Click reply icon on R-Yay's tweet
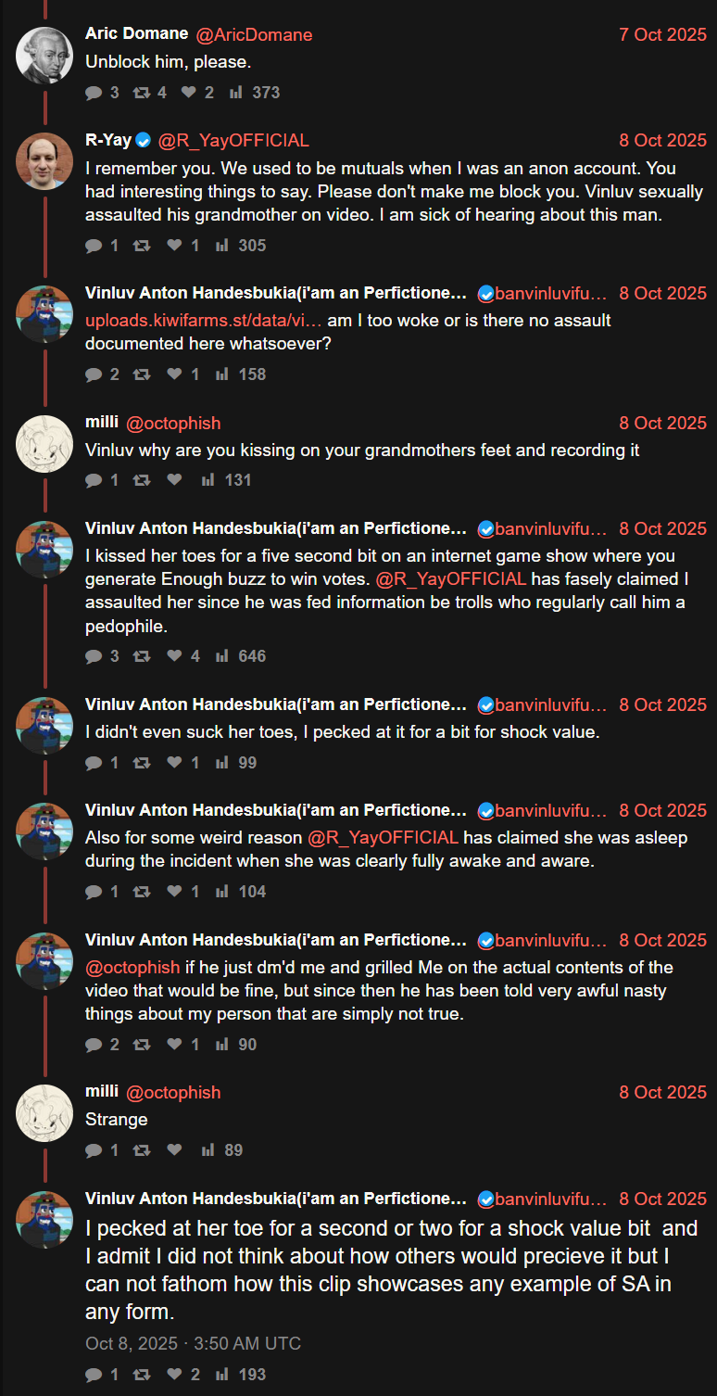Screen dimensions: 717x1396 pyautogui.click(x=94, y=246)
